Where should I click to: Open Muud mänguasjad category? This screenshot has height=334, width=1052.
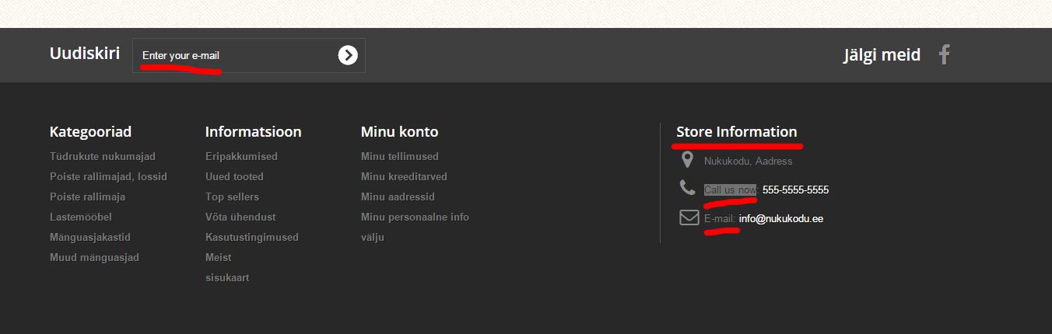[x=94, y=257]
